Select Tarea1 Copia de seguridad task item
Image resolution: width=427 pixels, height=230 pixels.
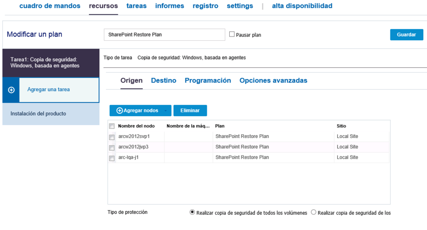point(51,63)
